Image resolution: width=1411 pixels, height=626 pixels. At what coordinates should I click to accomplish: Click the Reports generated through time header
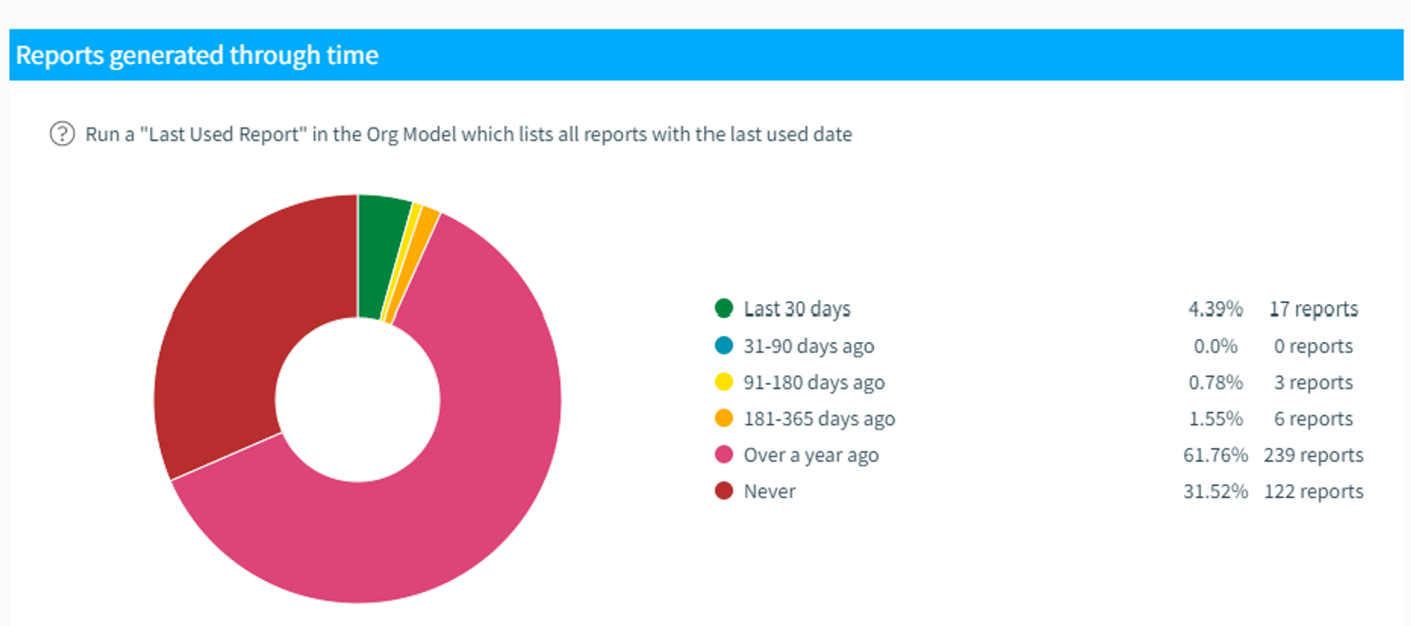click(198, 55)
